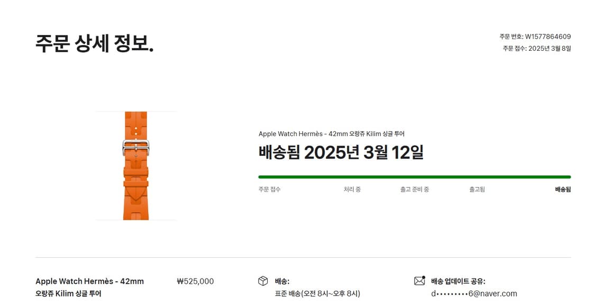Click the green delivery progress bar
Image resolution: width=595 pixels, height=305 pixels.
[x=414, y=177]
